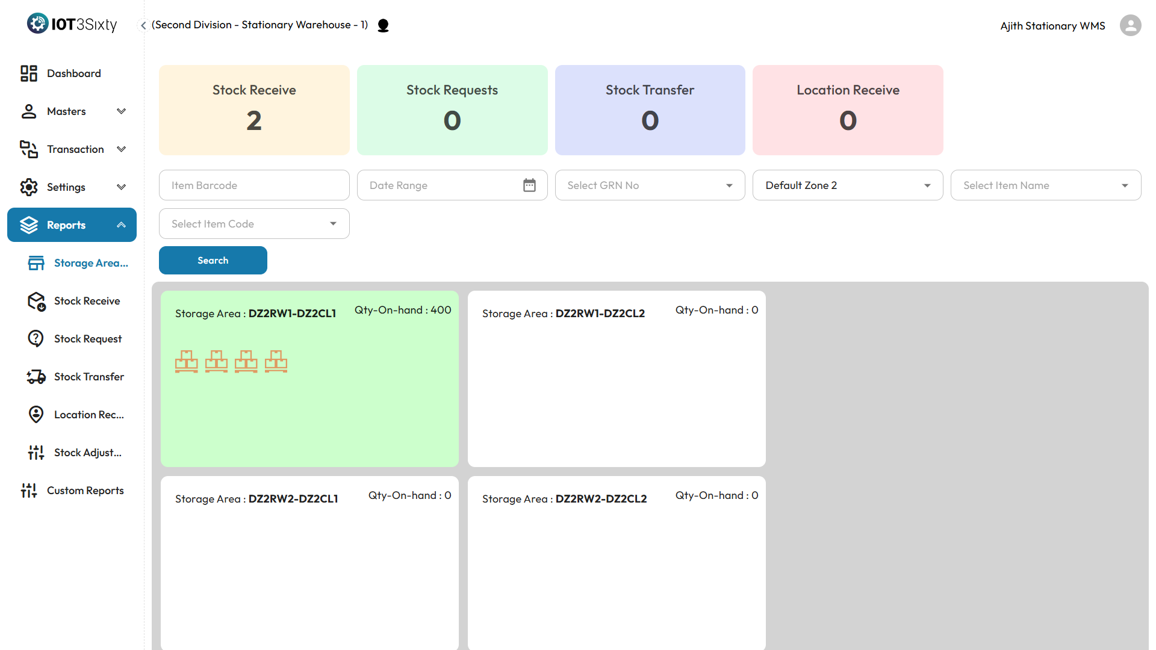Click the Location Receive pin icon
Screen dimensions: 1156x650
[x=36, y=415]
